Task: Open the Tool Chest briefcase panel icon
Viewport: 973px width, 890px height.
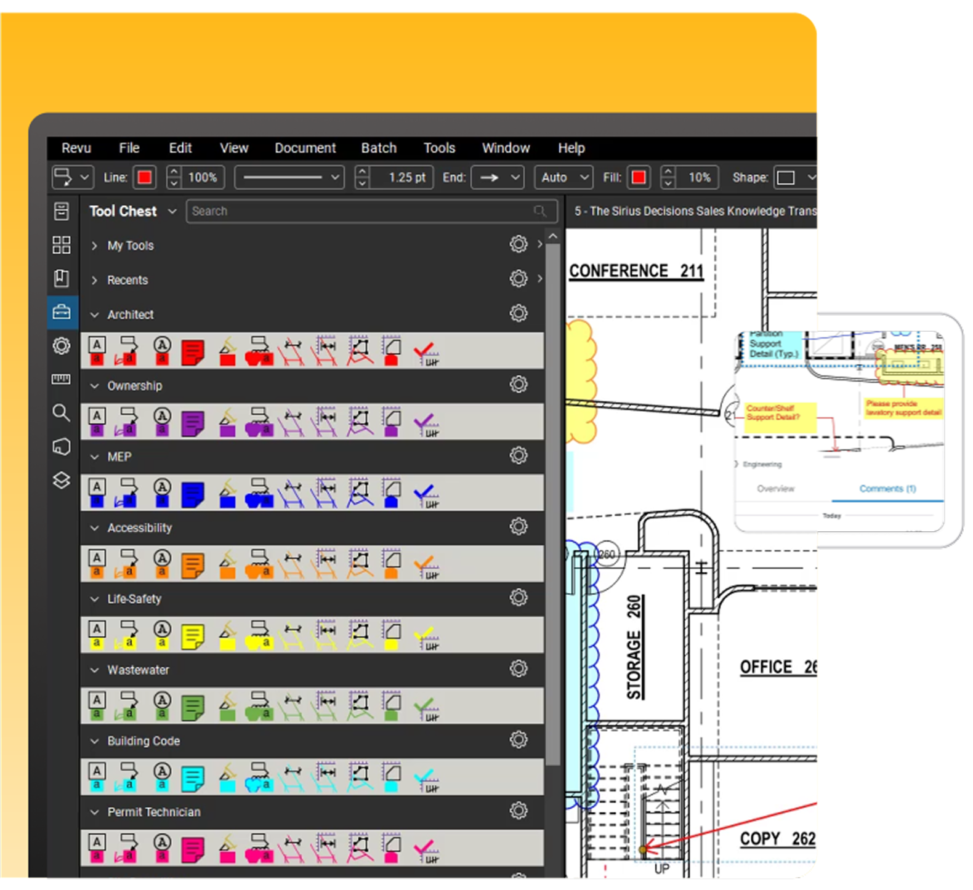Action: pyautogui.click(x=62, y=313)
